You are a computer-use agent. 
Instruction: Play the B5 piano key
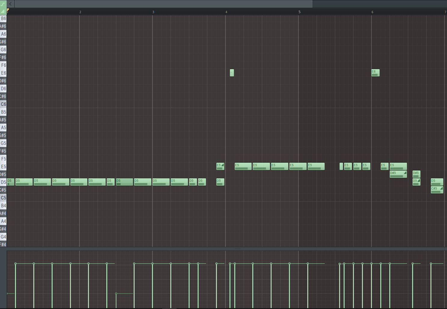click(3, 112)
